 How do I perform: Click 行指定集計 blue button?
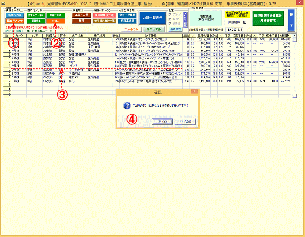point(127,21)
